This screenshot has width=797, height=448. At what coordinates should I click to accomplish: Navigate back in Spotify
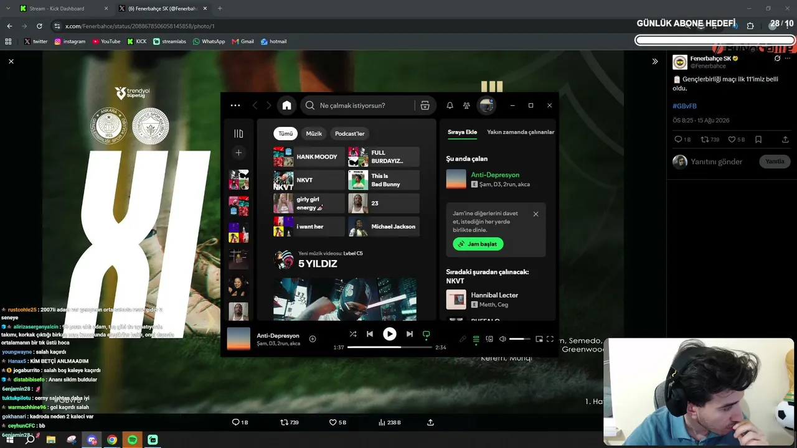coord(255,105)
